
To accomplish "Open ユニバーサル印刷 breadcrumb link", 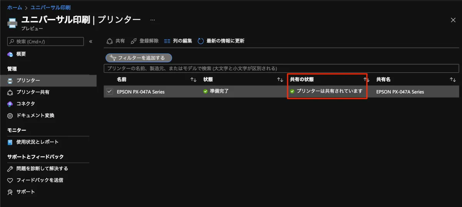I will [x=50, y=7].
